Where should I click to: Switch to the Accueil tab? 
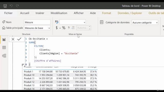click(25, 13)
